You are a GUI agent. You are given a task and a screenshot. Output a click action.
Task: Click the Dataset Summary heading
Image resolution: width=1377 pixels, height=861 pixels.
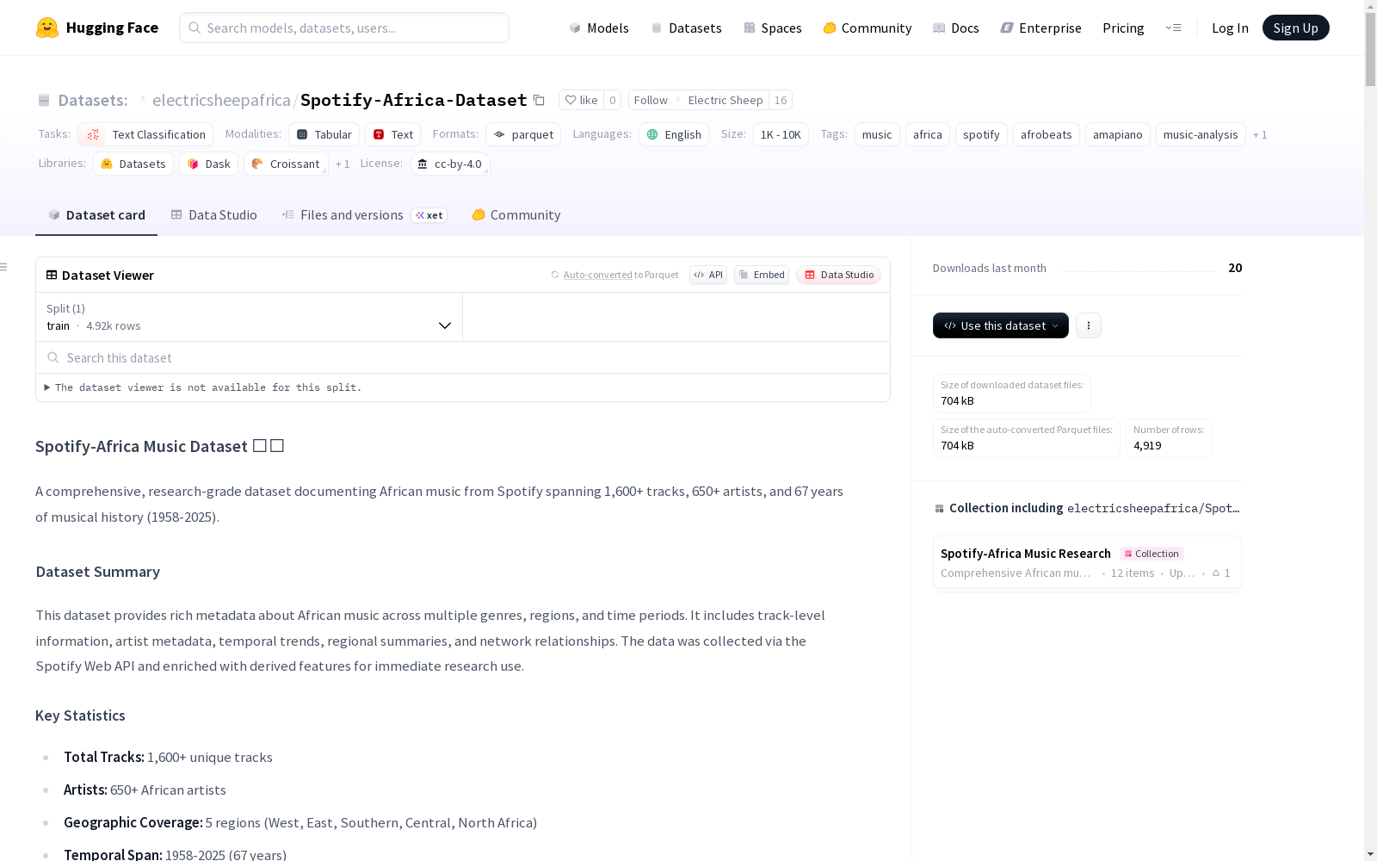coord(98,572)
